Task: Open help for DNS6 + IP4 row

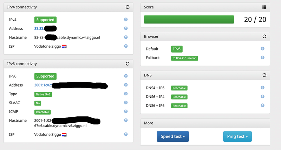Action: [x=262, y=97]
